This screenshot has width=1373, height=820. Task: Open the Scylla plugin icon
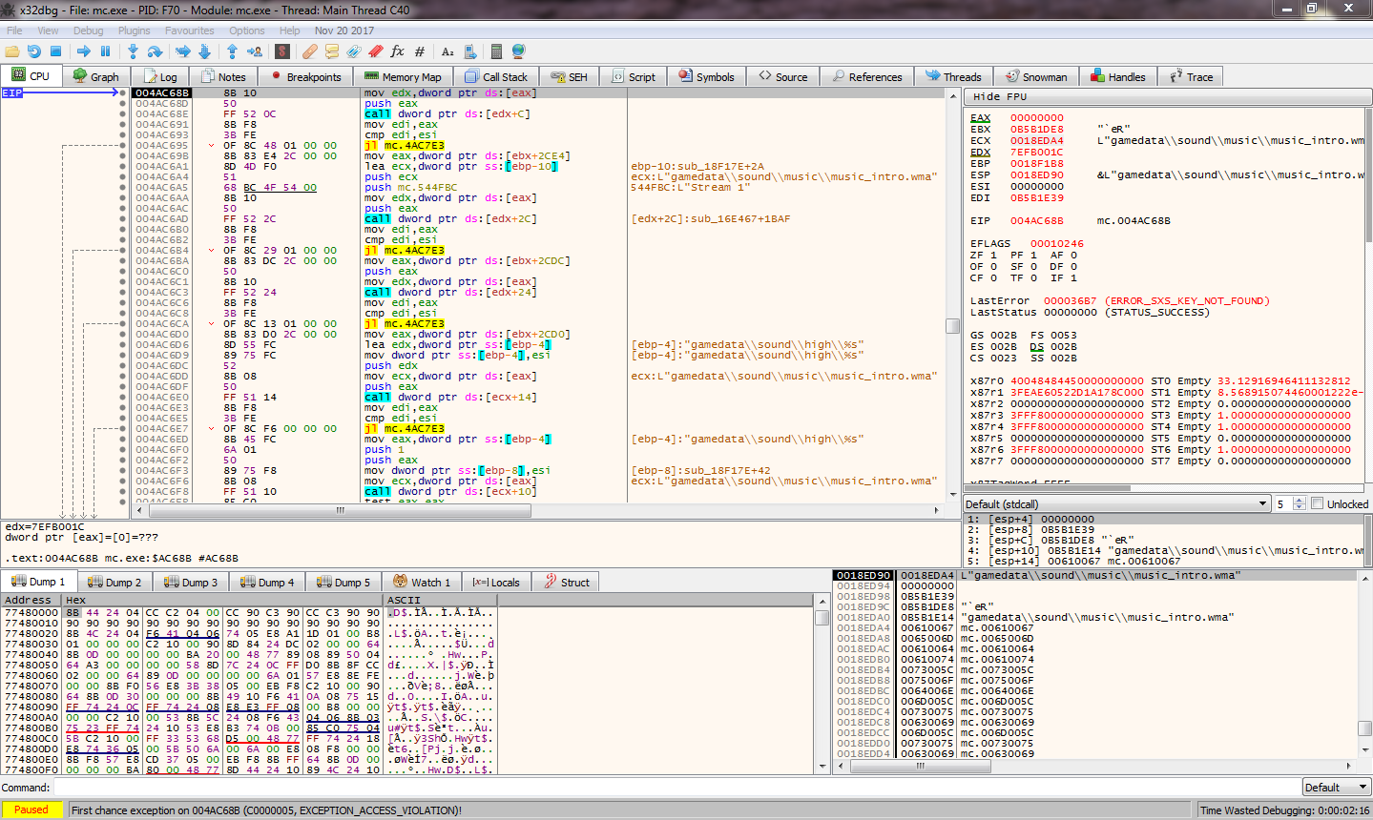tap(282, 51)
